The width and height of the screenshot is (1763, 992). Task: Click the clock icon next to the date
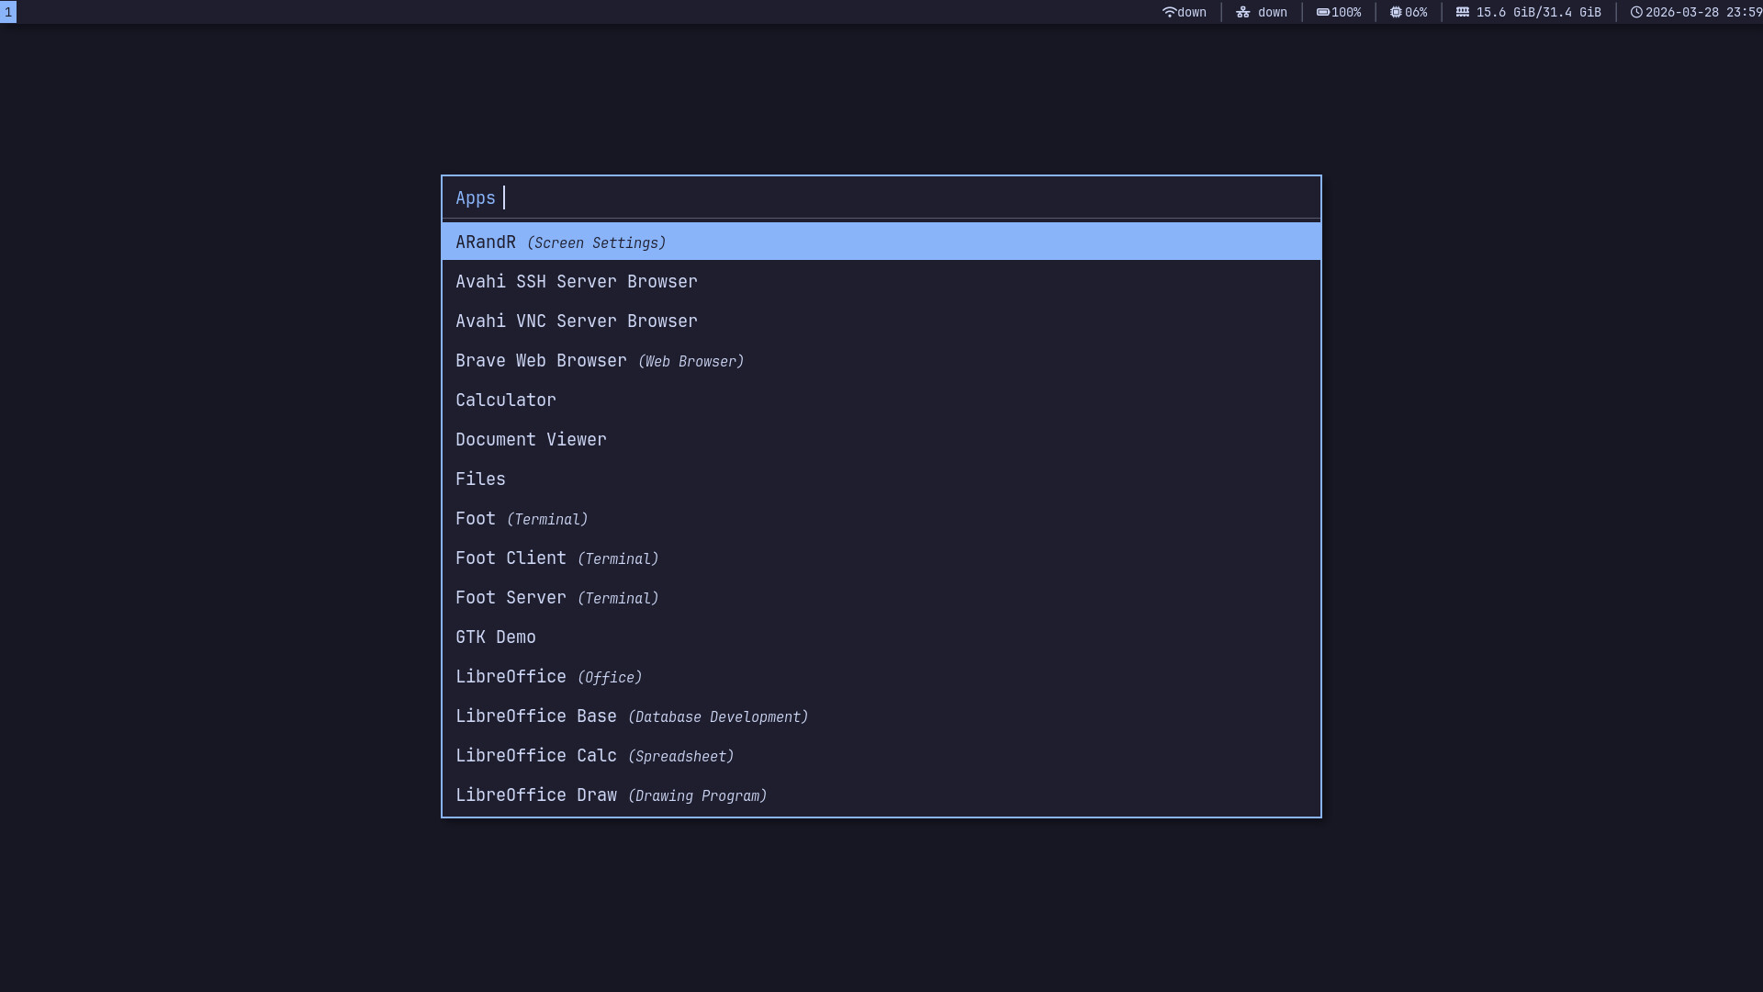[1636, 12]
